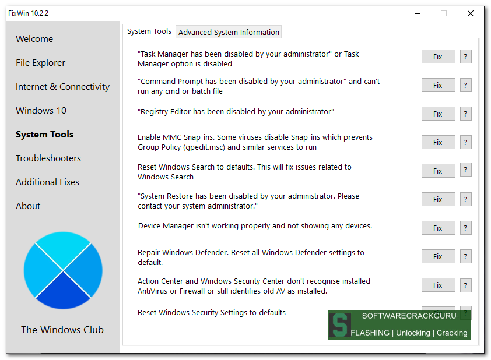Open the Welcome section in sidebar

[x=34, y=39]
